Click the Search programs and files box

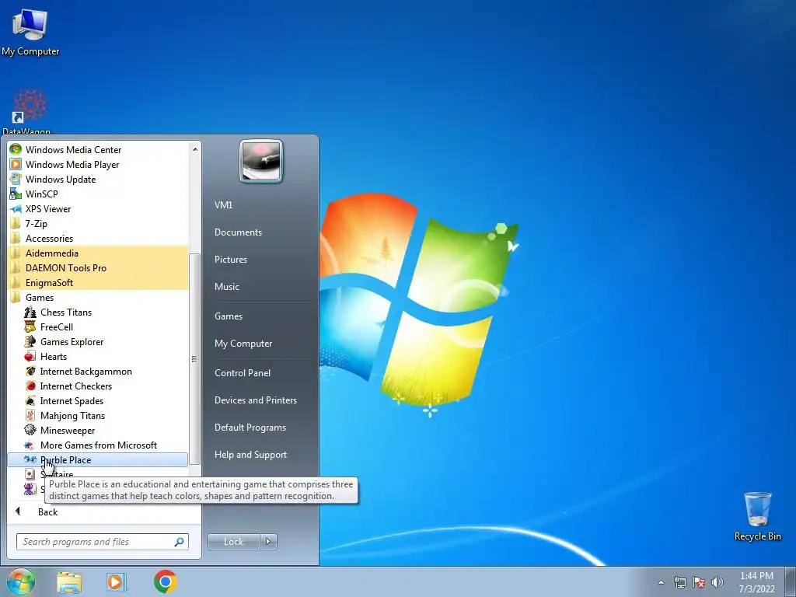click(102, 542)
